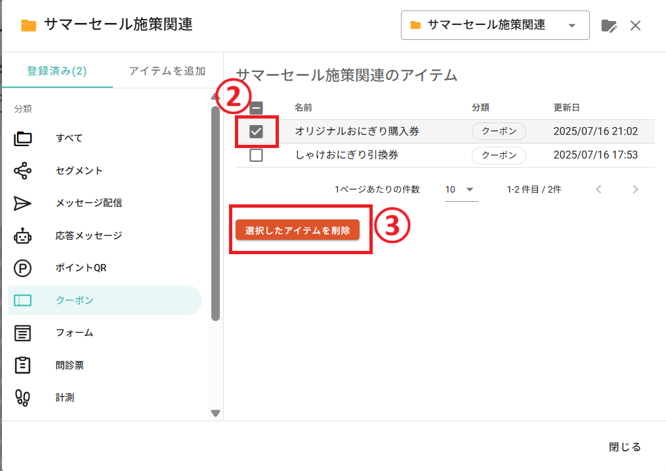Select the セグメント share-node icon

pyautogui.click(x=23, y=171)
